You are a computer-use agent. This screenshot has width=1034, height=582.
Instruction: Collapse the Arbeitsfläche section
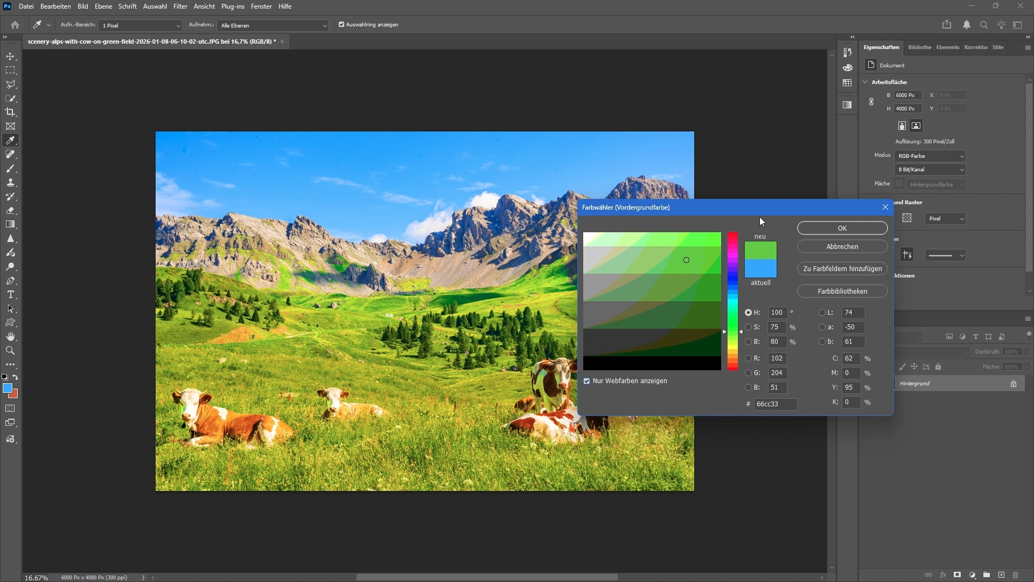pos(865,82)
